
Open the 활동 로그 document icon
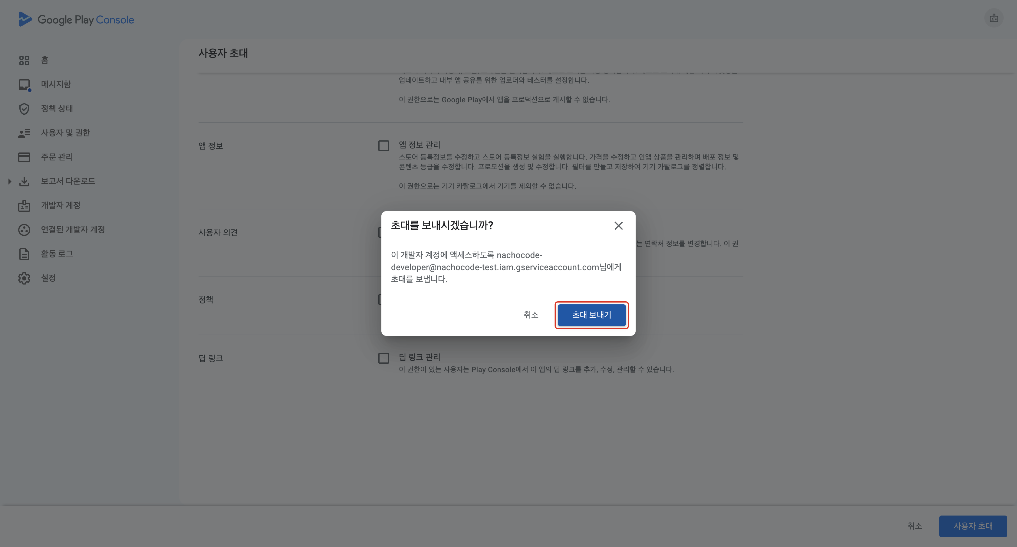(x=24, y=254)
